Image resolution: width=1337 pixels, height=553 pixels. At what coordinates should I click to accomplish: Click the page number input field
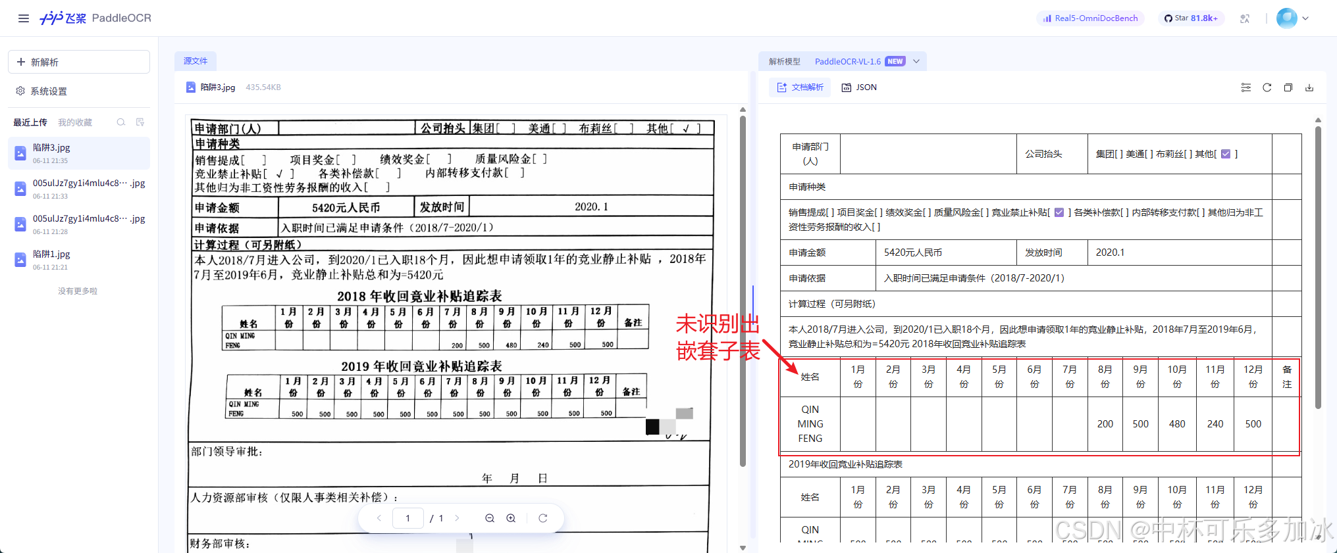pyautogui.click(x=407, y=518)
